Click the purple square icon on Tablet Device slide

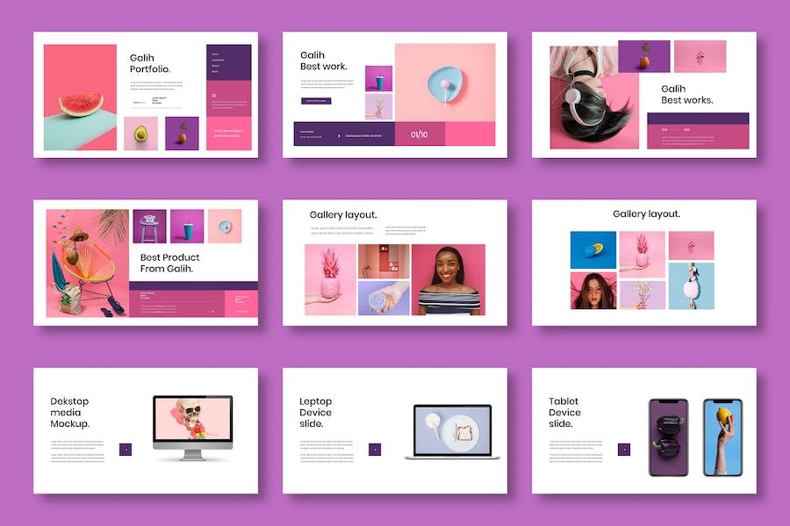point(624,449)
